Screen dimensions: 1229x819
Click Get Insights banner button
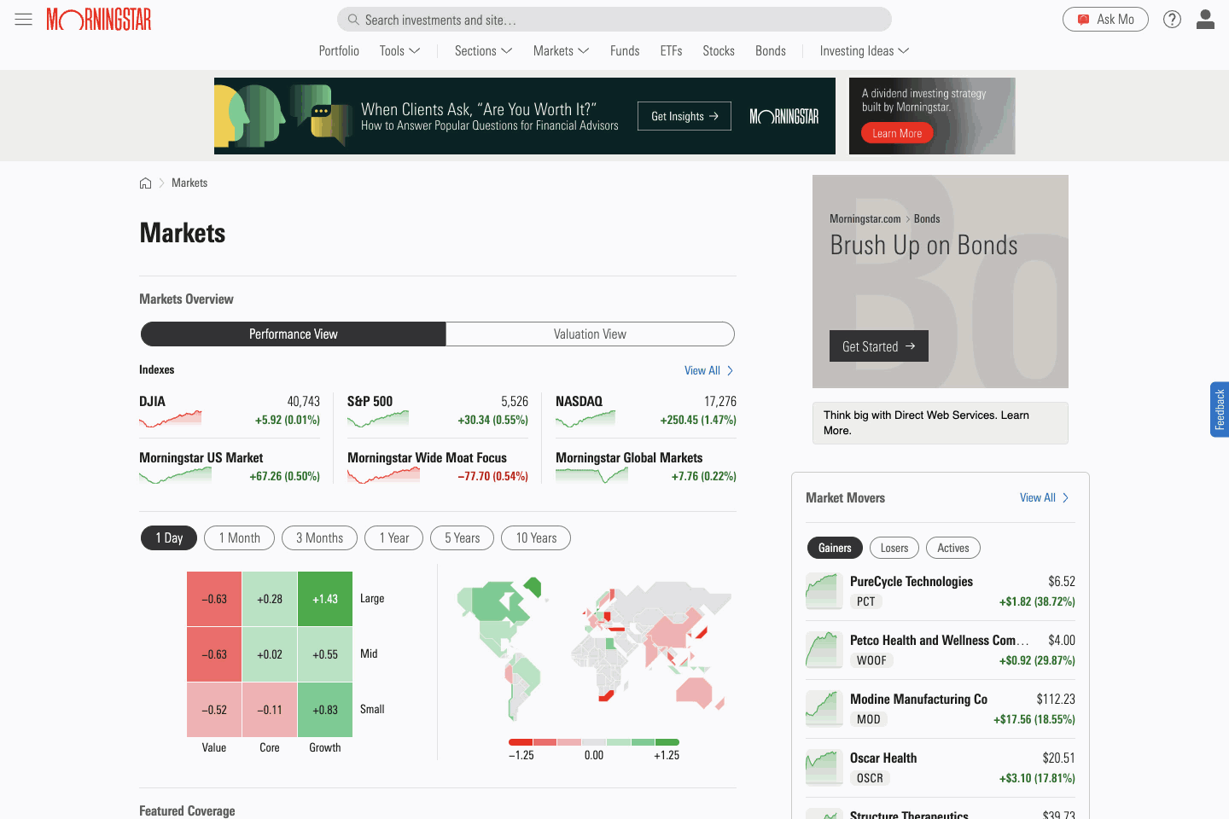(684, 116)
